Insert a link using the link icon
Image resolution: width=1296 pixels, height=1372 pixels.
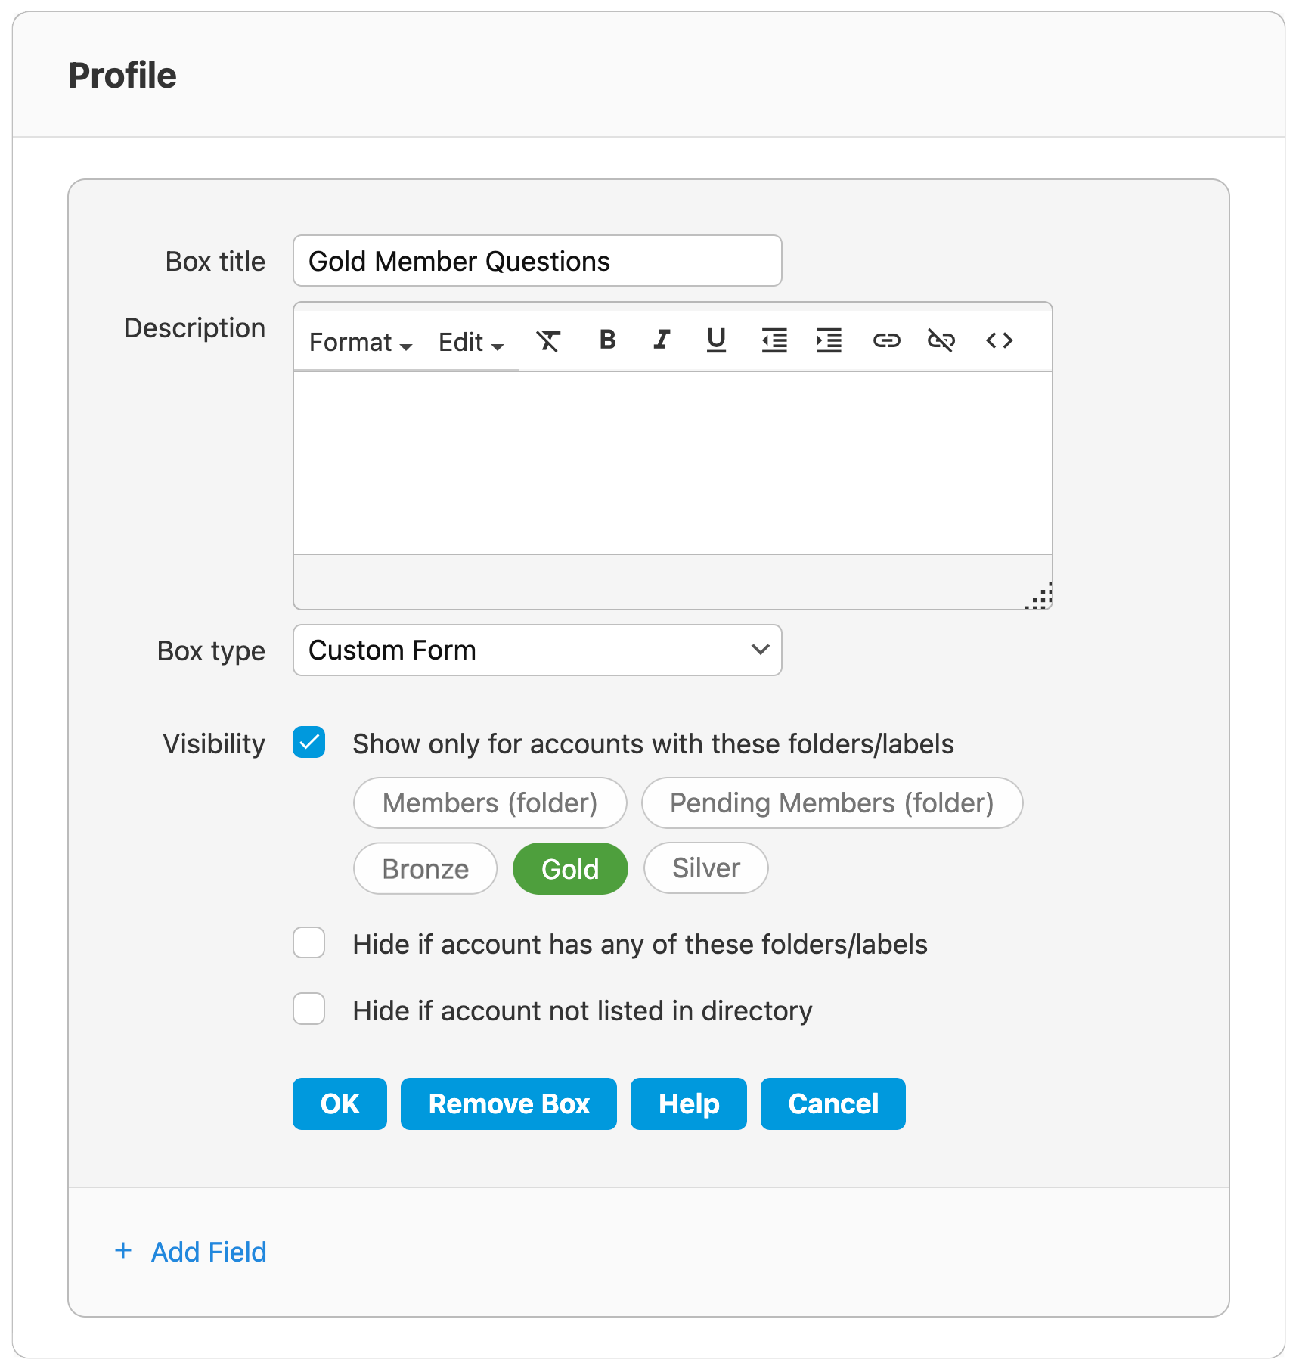click(x=886, y=340)
